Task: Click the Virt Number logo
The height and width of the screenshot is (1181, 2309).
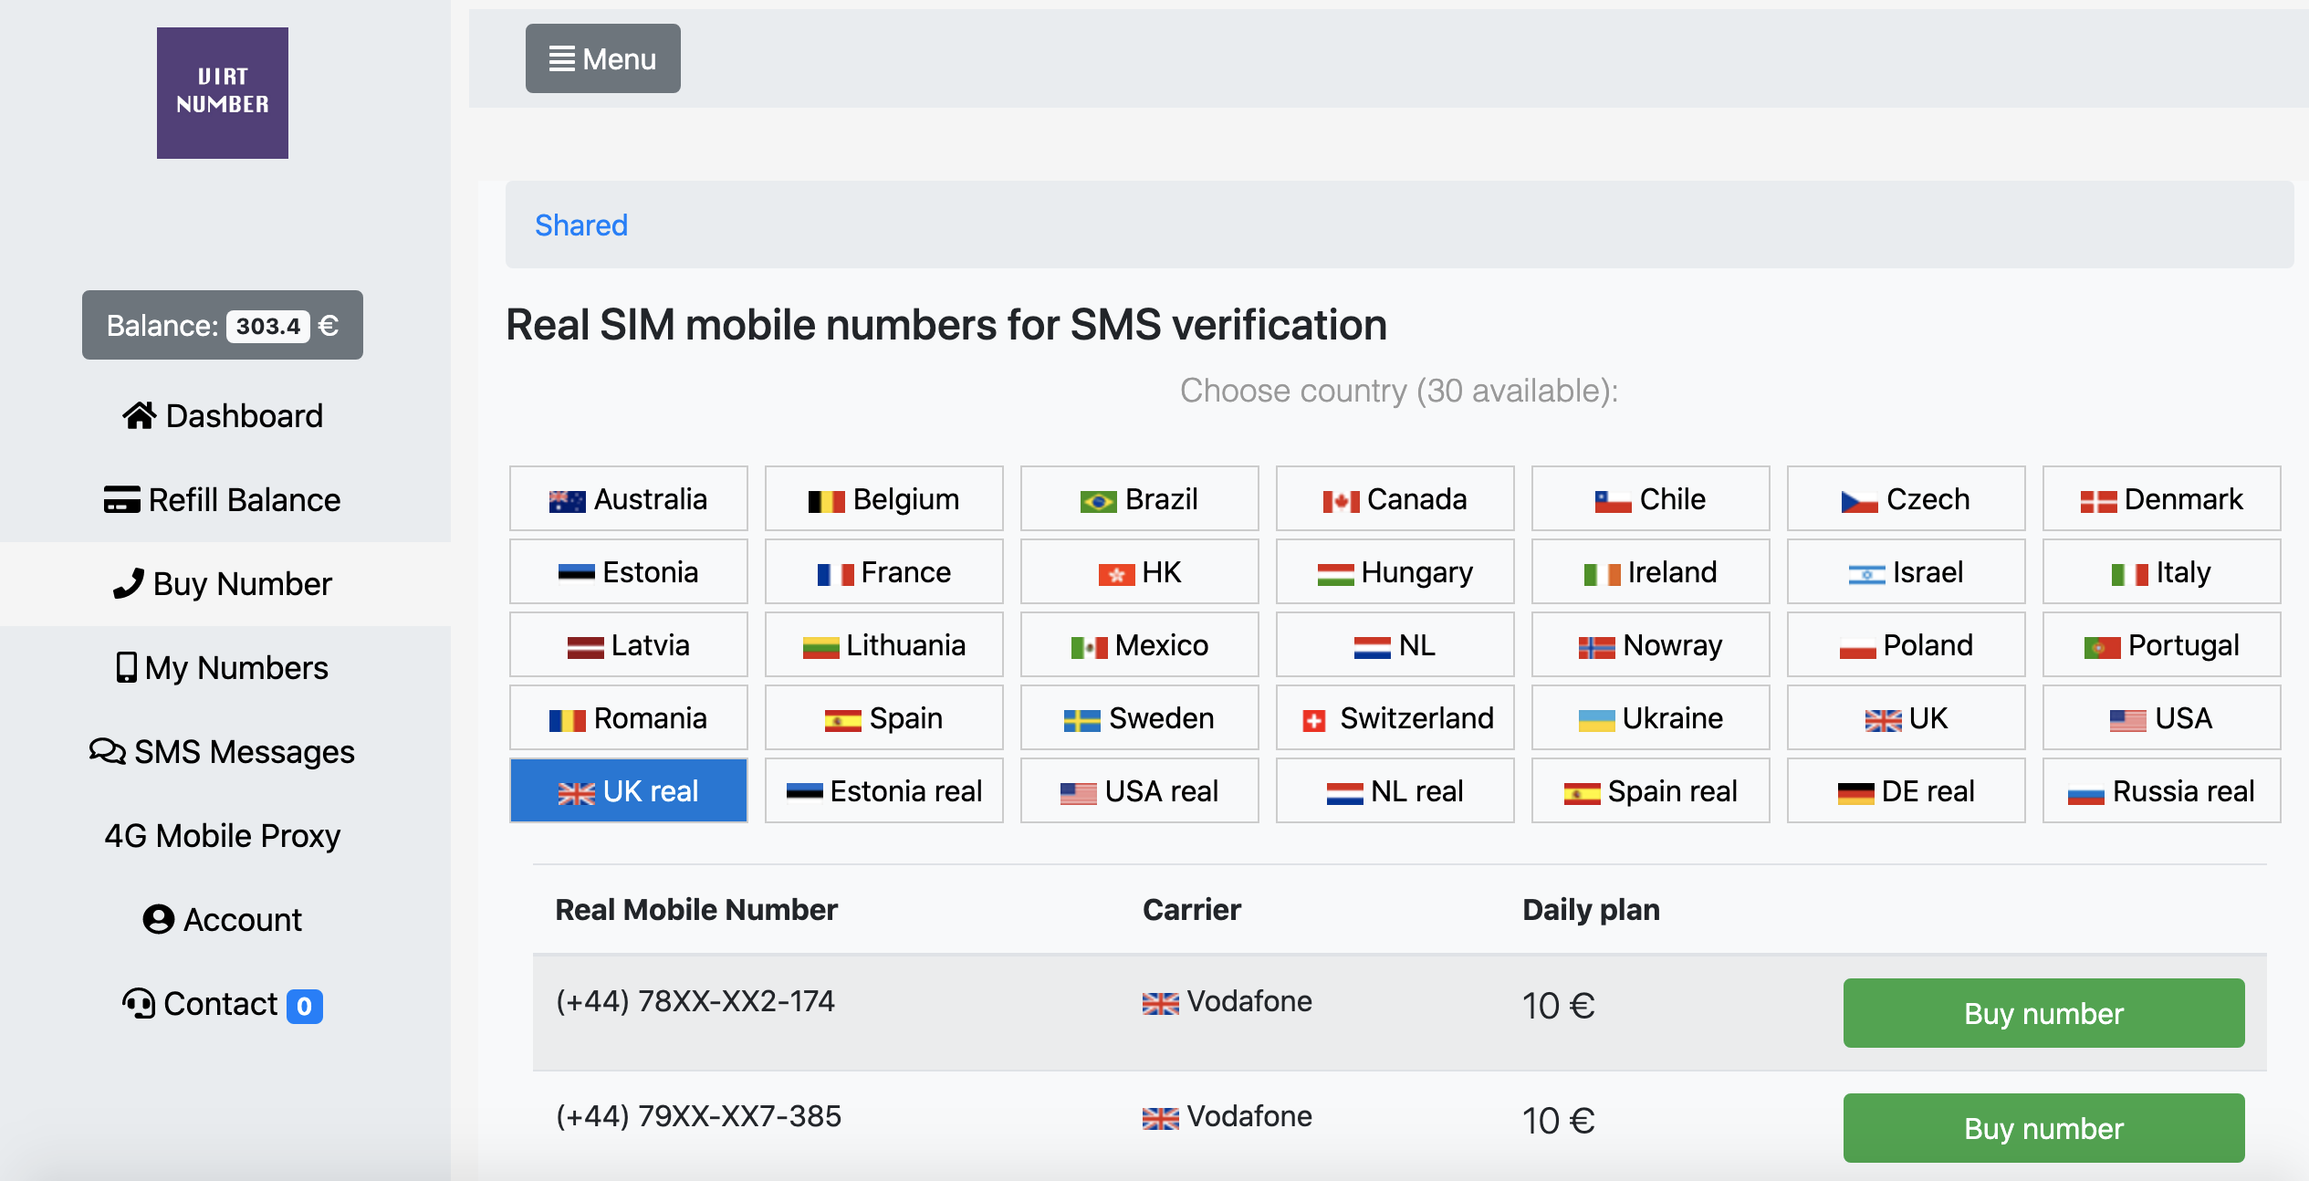Action: (x=222, y=92)
